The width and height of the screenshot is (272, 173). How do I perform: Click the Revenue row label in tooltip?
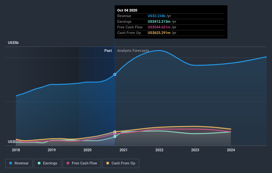tap(124, 16)
